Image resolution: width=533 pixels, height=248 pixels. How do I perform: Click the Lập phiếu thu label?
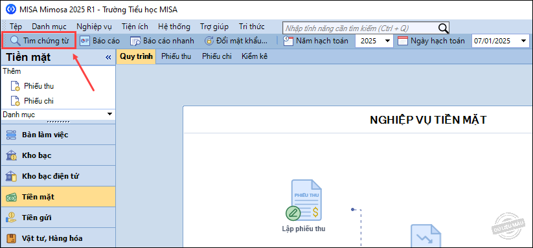(304, 229)
